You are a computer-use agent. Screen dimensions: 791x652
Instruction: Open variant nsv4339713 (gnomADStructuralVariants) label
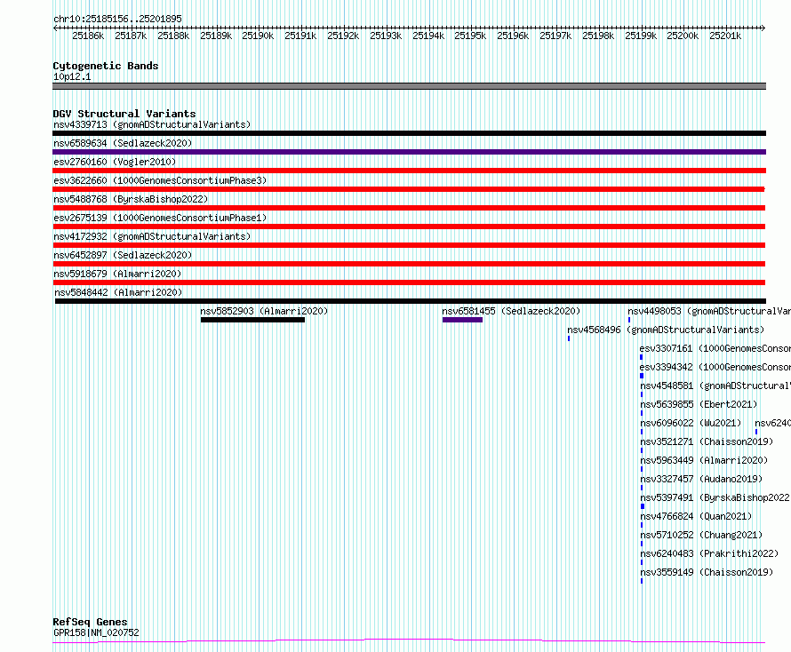152,124
